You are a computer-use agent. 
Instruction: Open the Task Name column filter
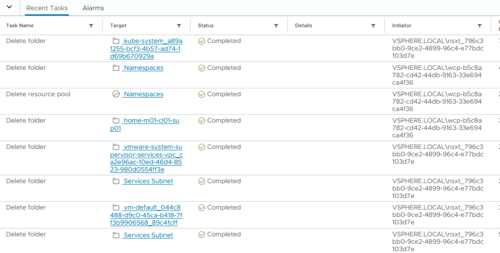coord(91,26)
